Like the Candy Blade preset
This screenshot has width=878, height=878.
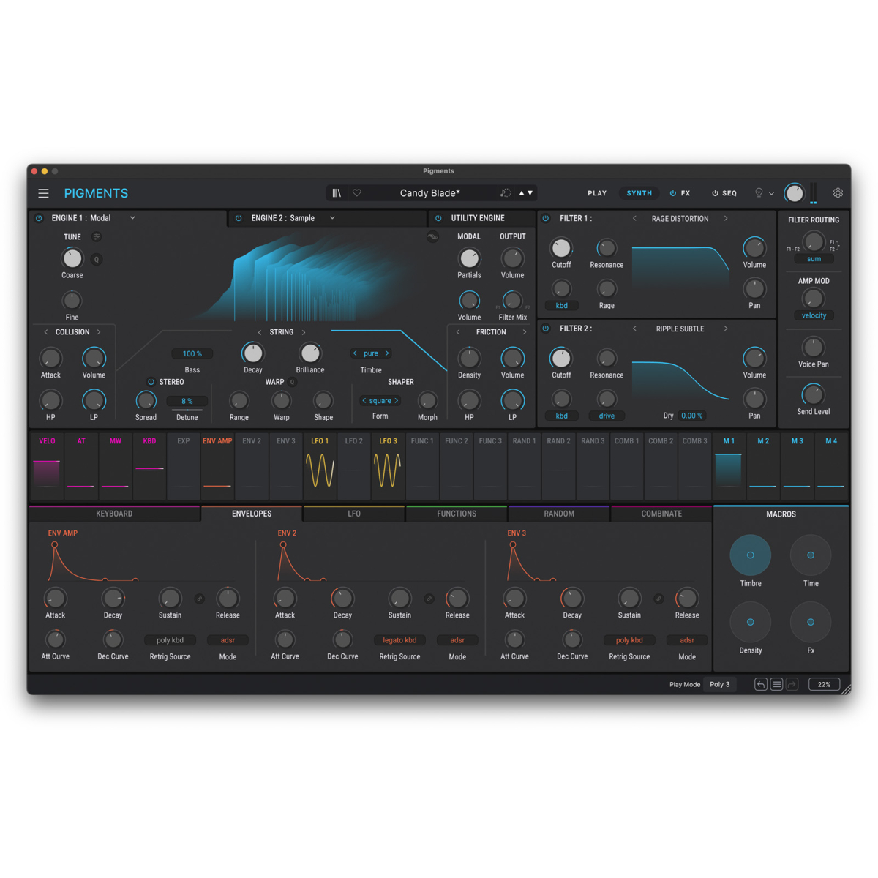point(356,192)
